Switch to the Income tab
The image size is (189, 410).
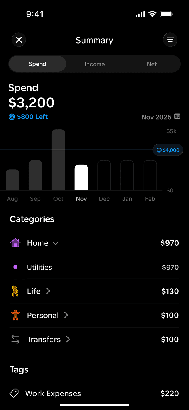point(94,64)
